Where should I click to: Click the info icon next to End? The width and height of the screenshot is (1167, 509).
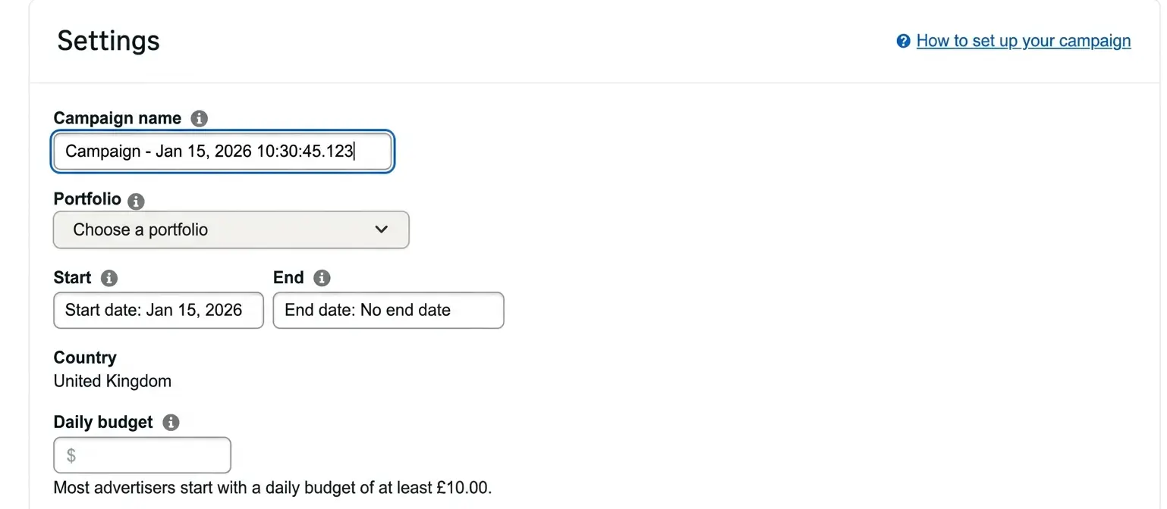click(321, 278)
